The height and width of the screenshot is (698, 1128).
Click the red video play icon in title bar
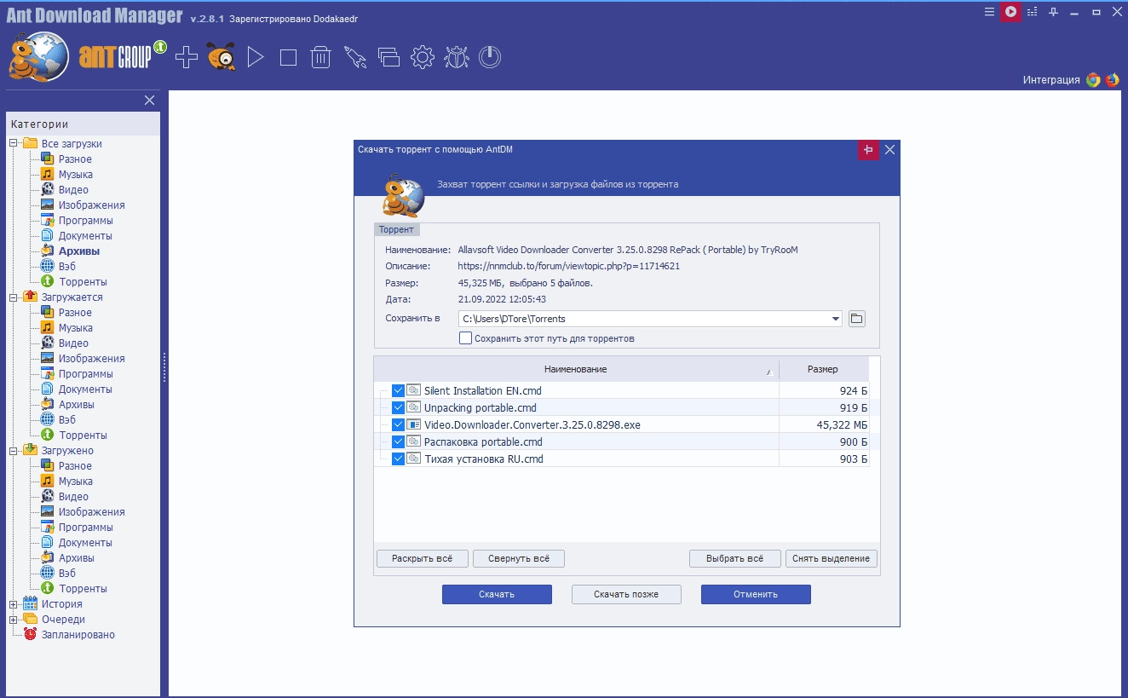click(1010, 12)
